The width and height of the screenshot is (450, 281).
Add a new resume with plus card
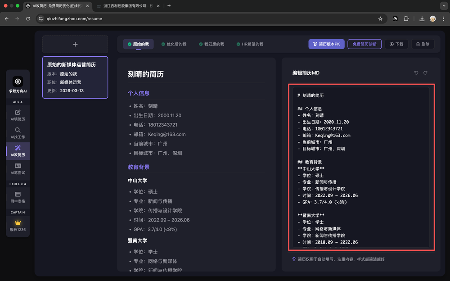[x=75, y=44]
